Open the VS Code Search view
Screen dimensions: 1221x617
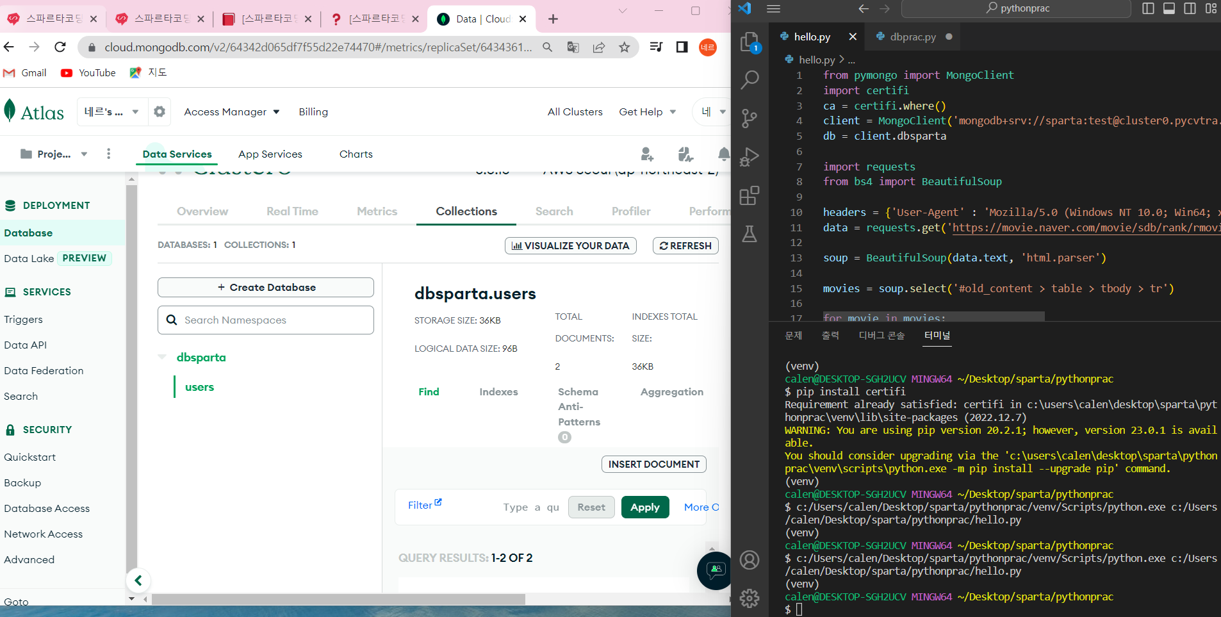click(749, 80)
